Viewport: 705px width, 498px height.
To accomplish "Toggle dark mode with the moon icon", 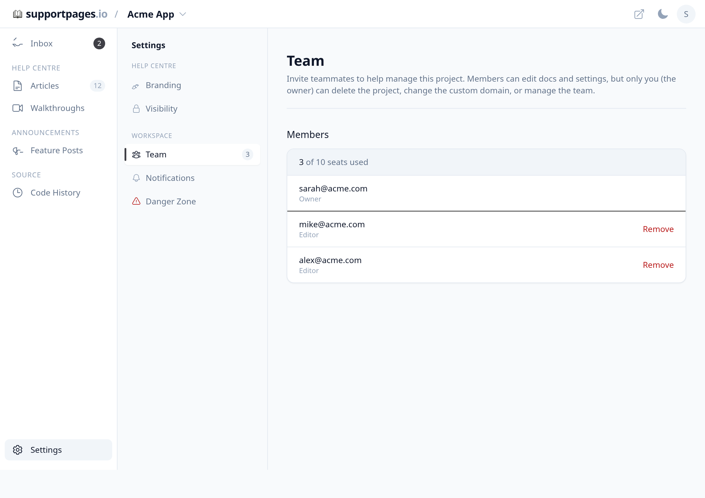I will click(663, 14).
